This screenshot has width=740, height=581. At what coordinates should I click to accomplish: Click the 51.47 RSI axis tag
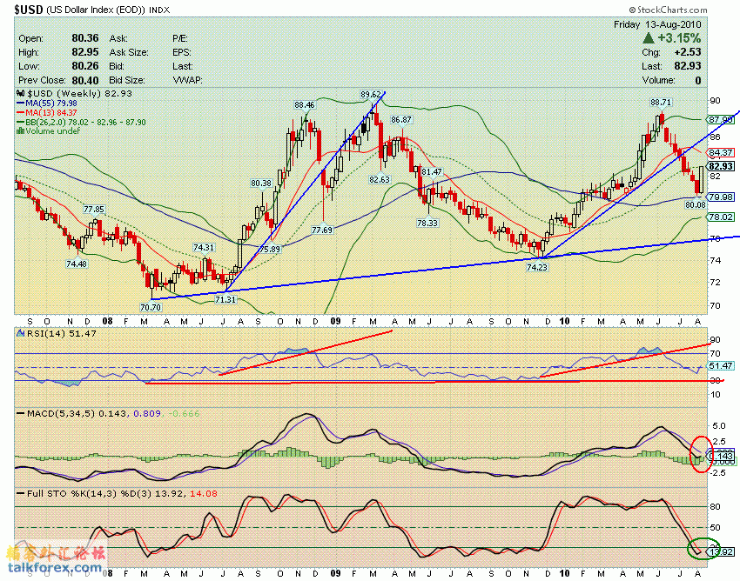coord(721,365)
